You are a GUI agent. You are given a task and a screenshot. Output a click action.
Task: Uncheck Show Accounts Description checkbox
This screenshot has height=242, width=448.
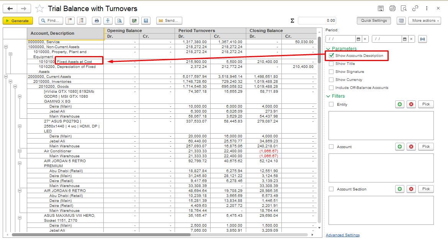tap(332, 56)
